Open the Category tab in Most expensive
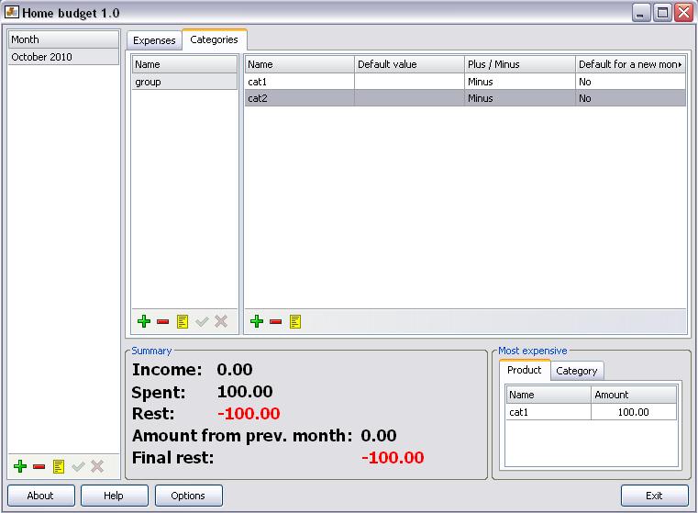 (577, 371)
